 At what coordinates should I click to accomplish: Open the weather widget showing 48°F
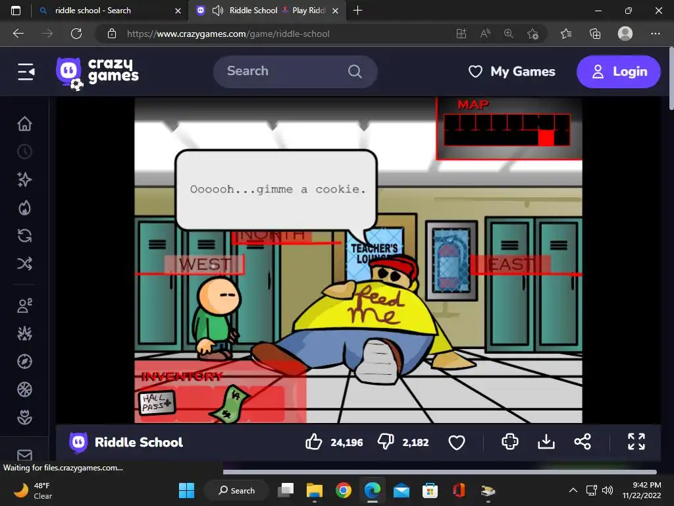click(34, 490)
